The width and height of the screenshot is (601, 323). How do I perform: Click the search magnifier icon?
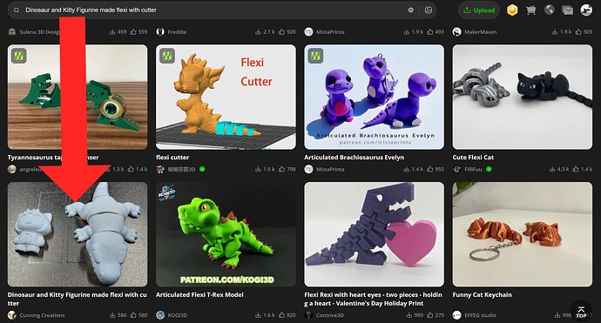click(x=17, y=10)
